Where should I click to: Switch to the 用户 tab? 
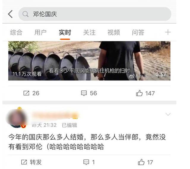click(x=40, y=32)
